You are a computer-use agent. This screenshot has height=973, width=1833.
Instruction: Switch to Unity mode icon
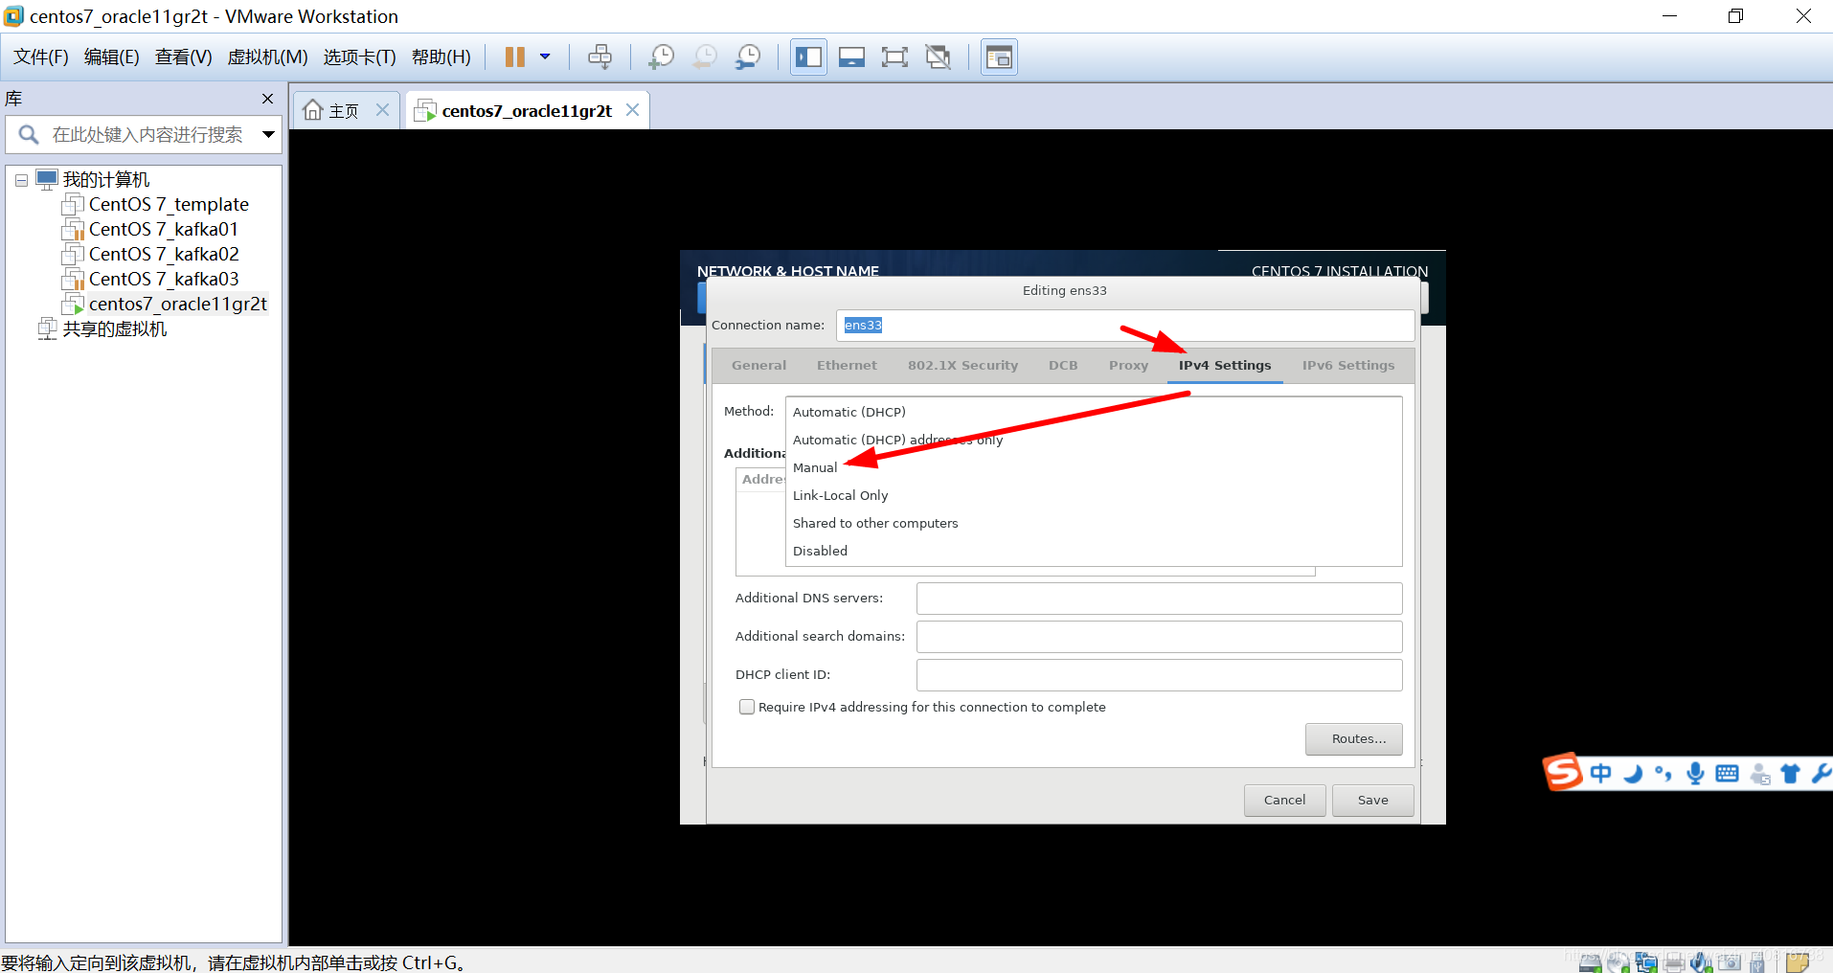click(x=939, y=57)
